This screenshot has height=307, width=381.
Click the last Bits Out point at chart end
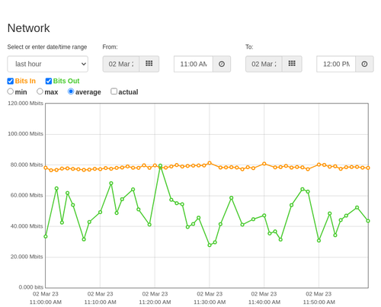tap(368, 221)
